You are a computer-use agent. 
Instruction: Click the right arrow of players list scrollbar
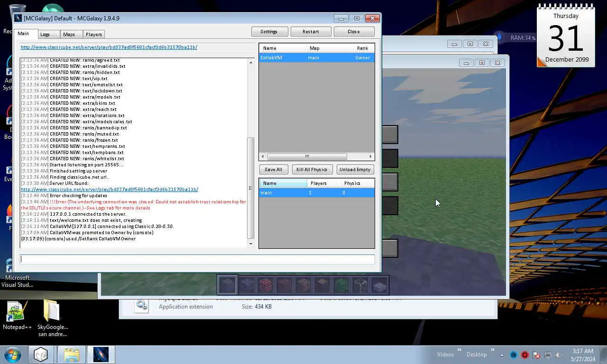click(x=371, y=156)
